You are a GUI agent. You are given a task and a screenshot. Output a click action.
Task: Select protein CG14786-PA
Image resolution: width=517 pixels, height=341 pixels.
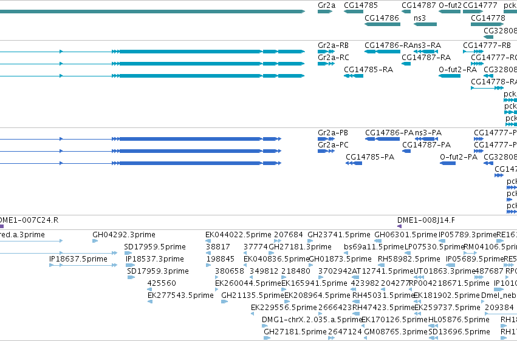pyautogui.click(x=389, y=133)
